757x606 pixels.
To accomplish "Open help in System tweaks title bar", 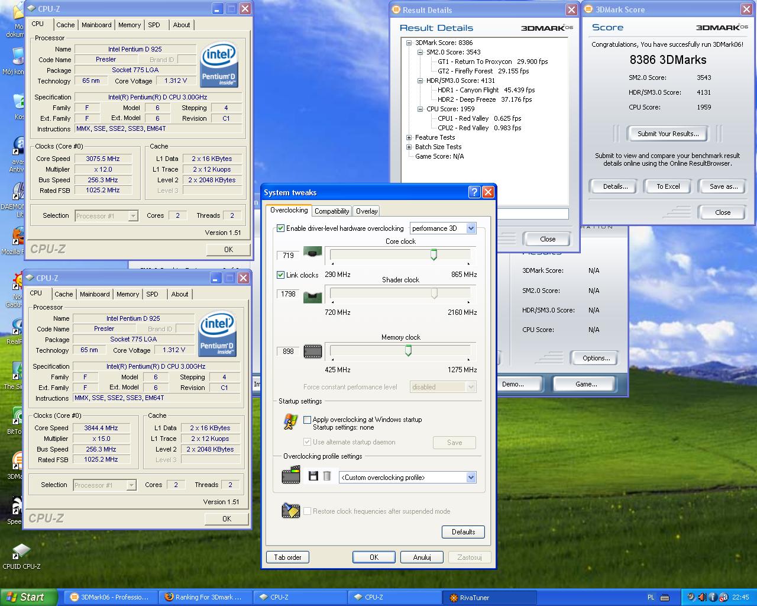I will 474,192.
